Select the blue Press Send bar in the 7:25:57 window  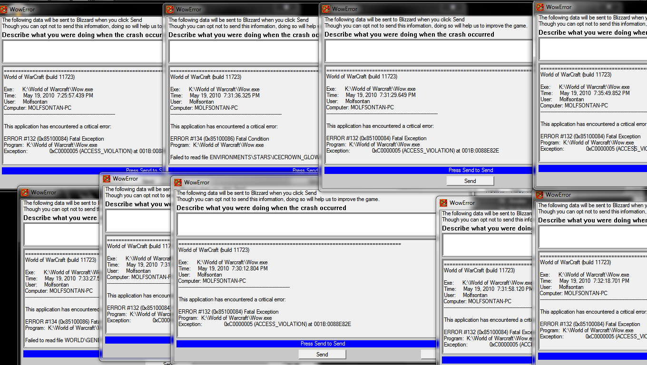click(82, 171)
